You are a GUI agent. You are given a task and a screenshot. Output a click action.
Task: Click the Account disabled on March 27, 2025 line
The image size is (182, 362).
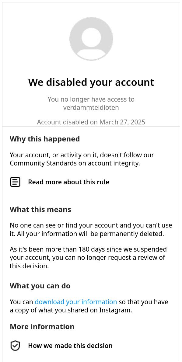pos(91,122)
